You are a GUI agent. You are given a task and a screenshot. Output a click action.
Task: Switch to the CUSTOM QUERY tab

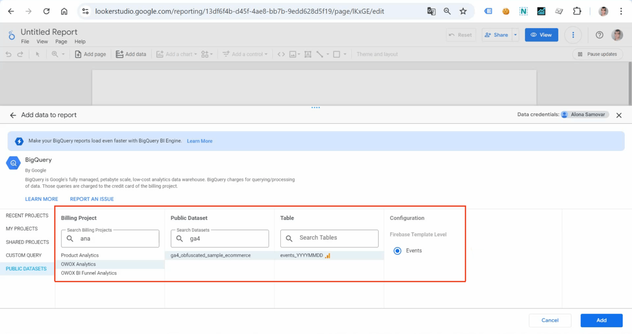(27, 255)
